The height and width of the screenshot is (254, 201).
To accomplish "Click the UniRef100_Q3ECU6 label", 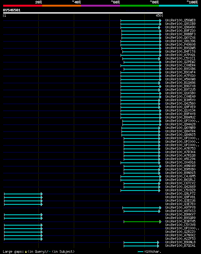I will click(180, 200).
